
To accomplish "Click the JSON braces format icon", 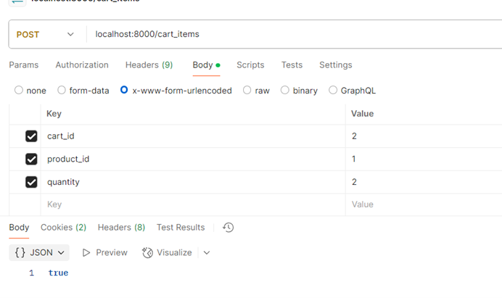I will [20, 252].
